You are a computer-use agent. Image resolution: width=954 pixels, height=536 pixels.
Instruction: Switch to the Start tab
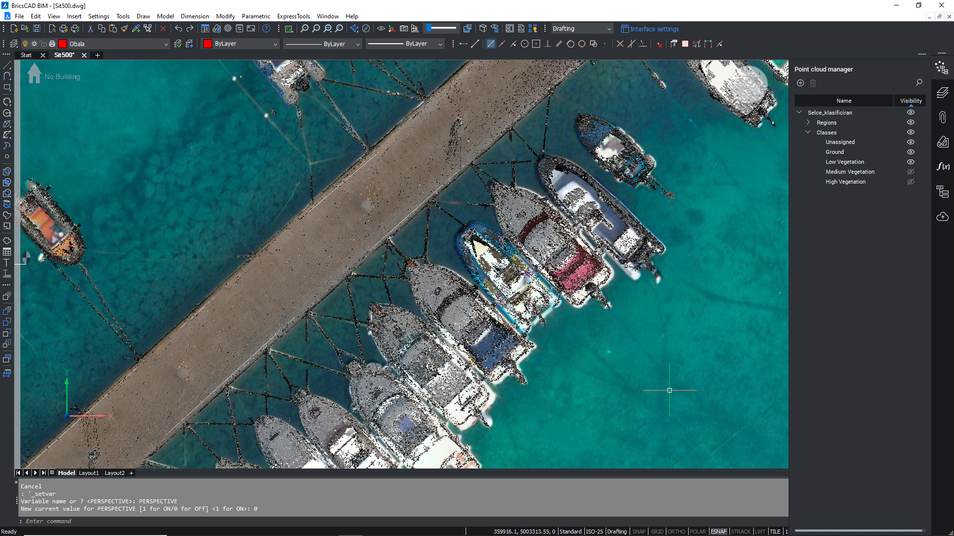[26, 55]
